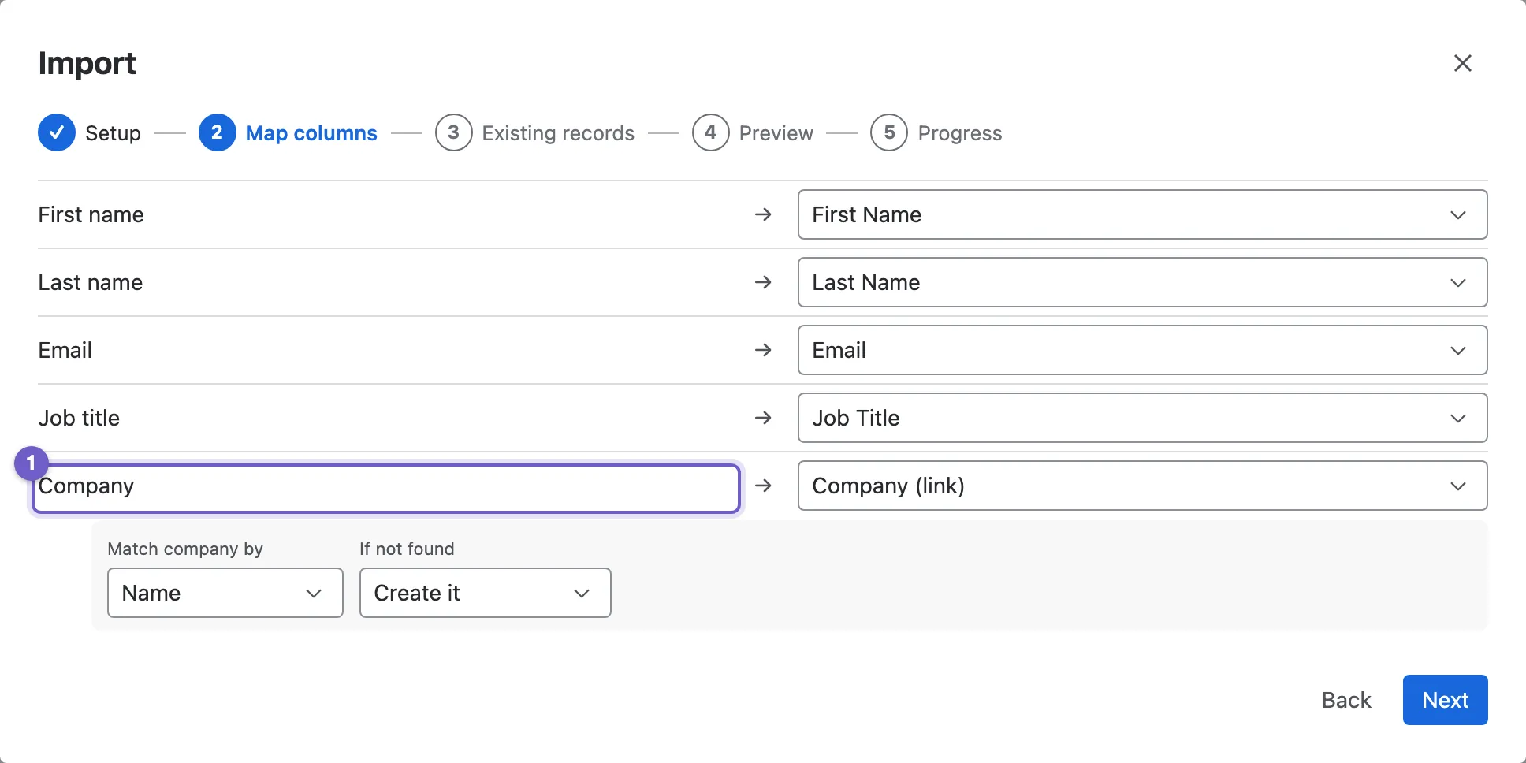
Task: Click the Import dialog title
Action: tap(87, 63)
